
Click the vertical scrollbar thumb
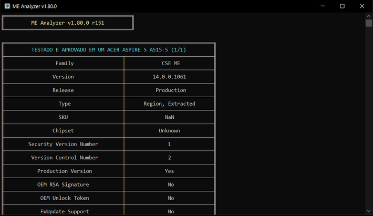(x=369, y=23)
